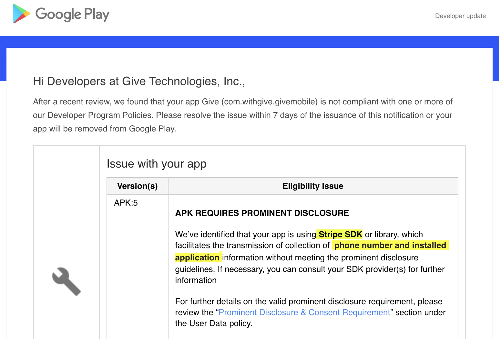Select the Eligibility Issue column header
The image size is (501, 339).
click(x=313, y=186)
